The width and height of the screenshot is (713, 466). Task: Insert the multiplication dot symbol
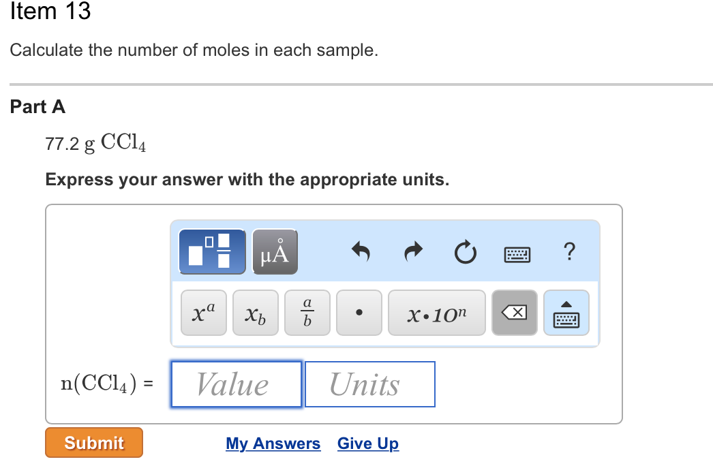359,313
